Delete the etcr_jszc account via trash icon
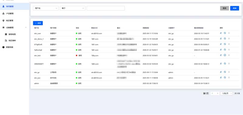 pos(229,78)
